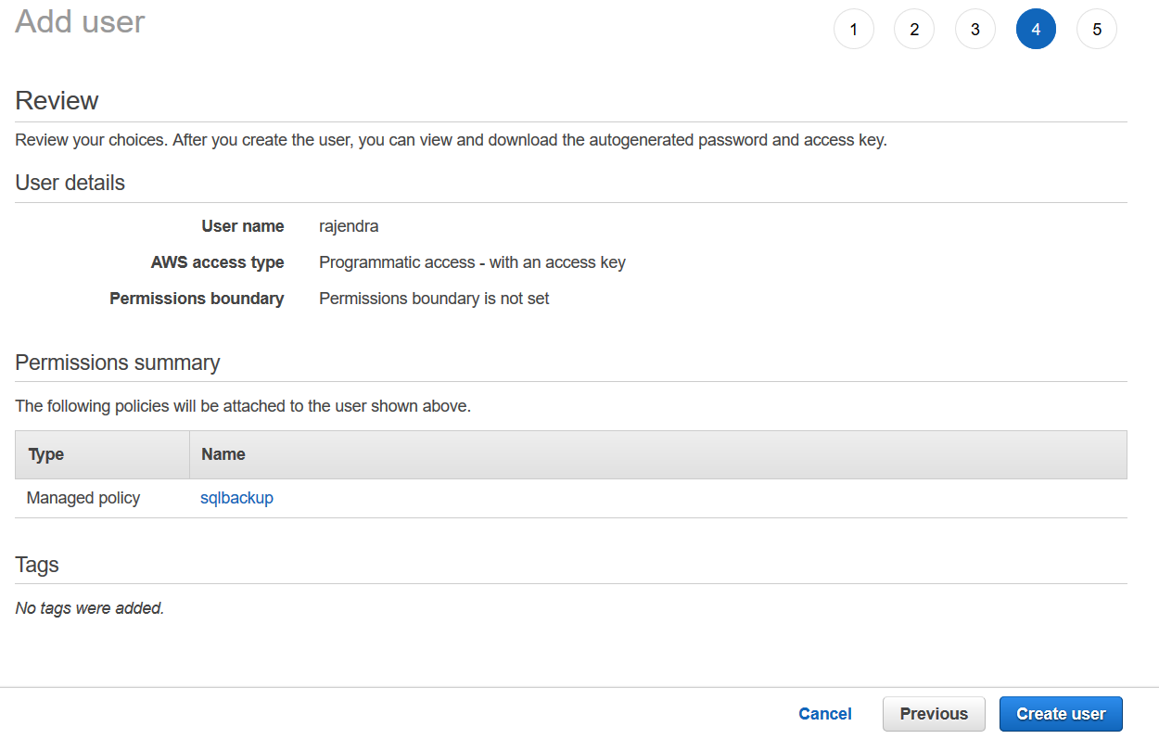Screen dimensions: 1159x739
Task: Click the User details heading
Action: pyautogui.click(x=70, y=183)
